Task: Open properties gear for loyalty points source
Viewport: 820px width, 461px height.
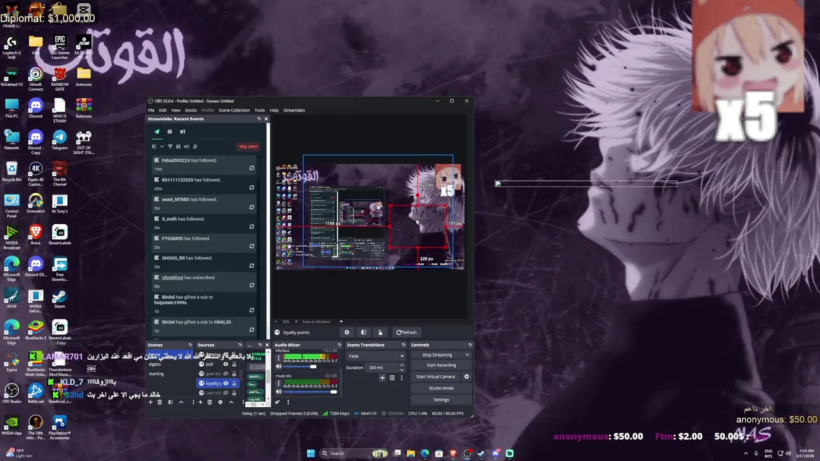Action: (347, 332)
